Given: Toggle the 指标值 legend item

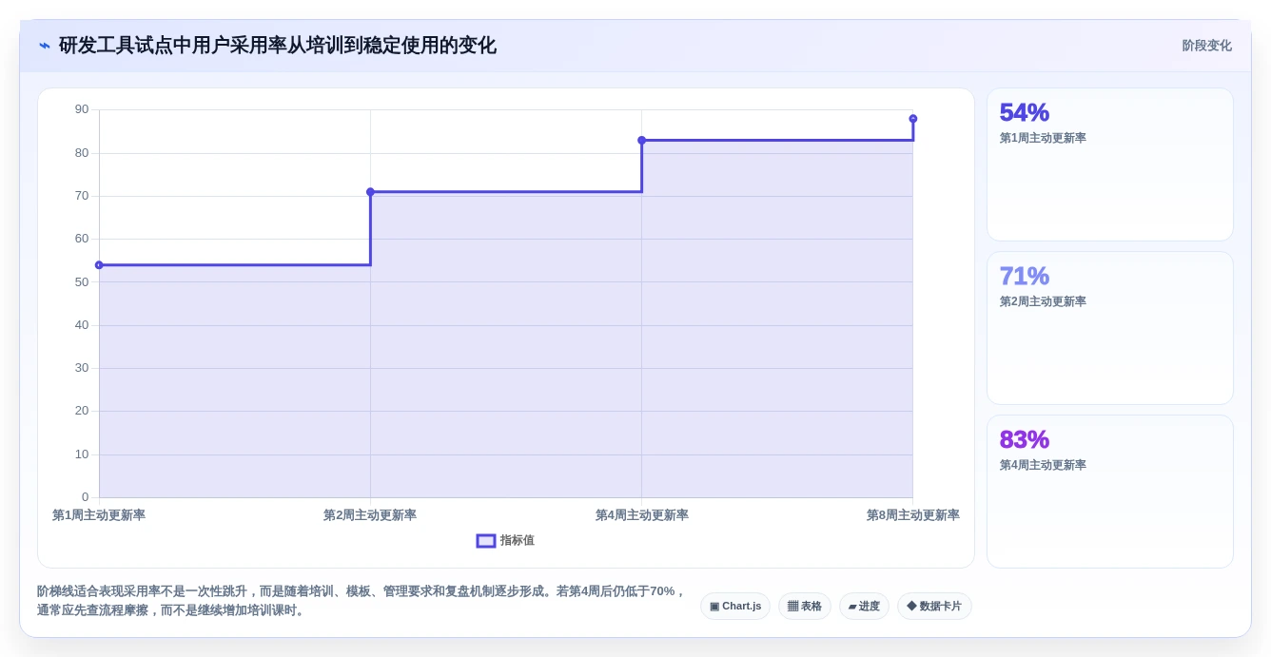Looking at the screenshot, I should coord(505,540).
